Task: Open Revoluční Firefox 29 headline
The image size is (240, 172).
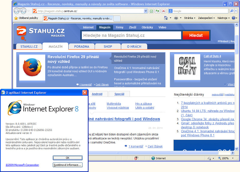Action: (73, 59)
